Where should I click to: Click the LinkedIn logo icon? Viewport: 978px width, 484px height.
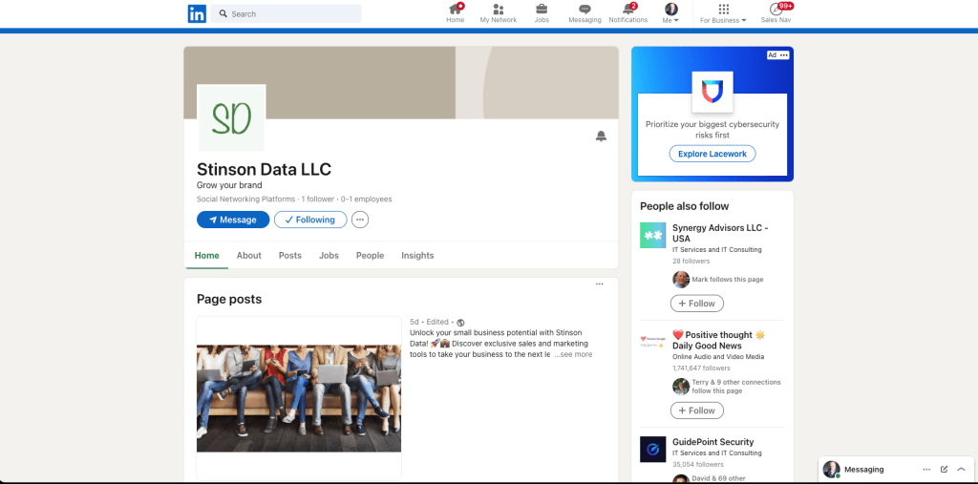(x=197, y=13)
